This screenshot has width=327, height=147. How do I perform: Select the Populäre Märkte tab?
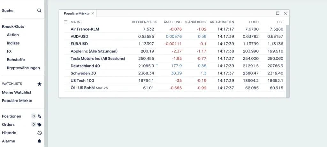click(x=77, y=13)
